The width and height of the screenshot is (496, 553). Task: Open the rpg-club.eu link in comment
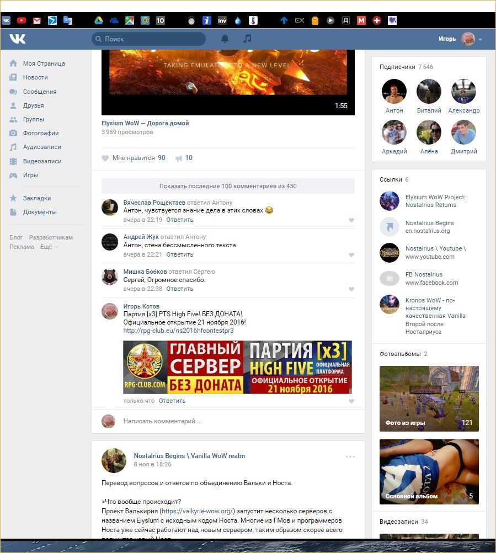pos(178,331)
